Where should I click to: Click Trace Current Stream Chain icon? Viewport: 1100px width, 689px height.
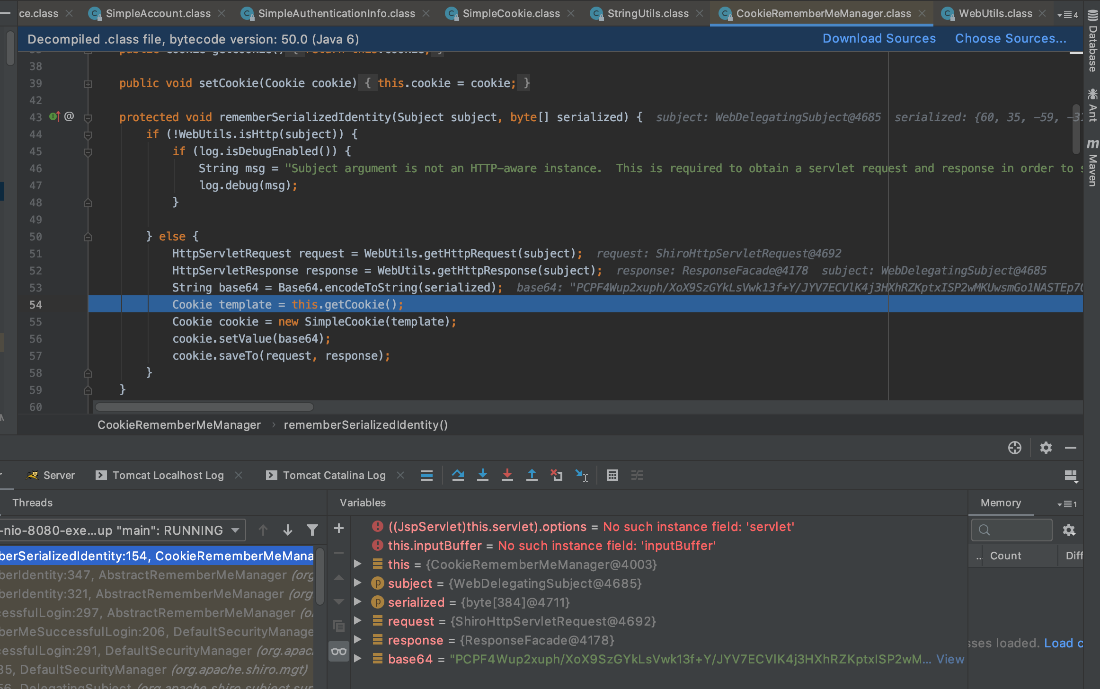pos(637,475)
